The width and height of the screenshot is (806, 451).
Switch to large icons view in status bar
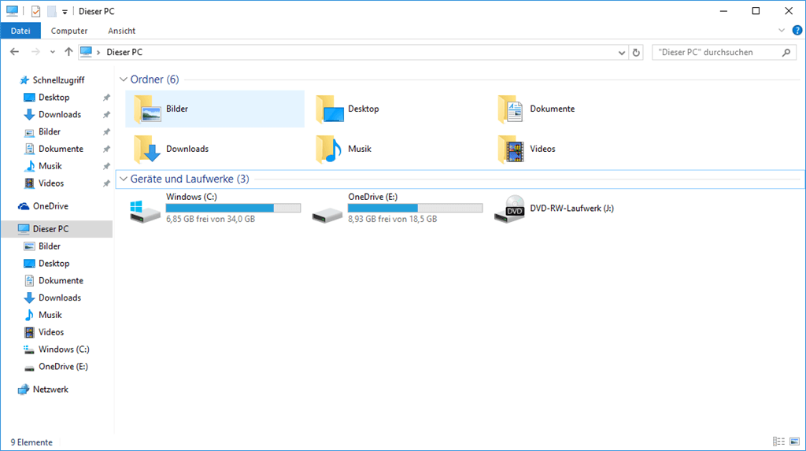tap(795, 442)
